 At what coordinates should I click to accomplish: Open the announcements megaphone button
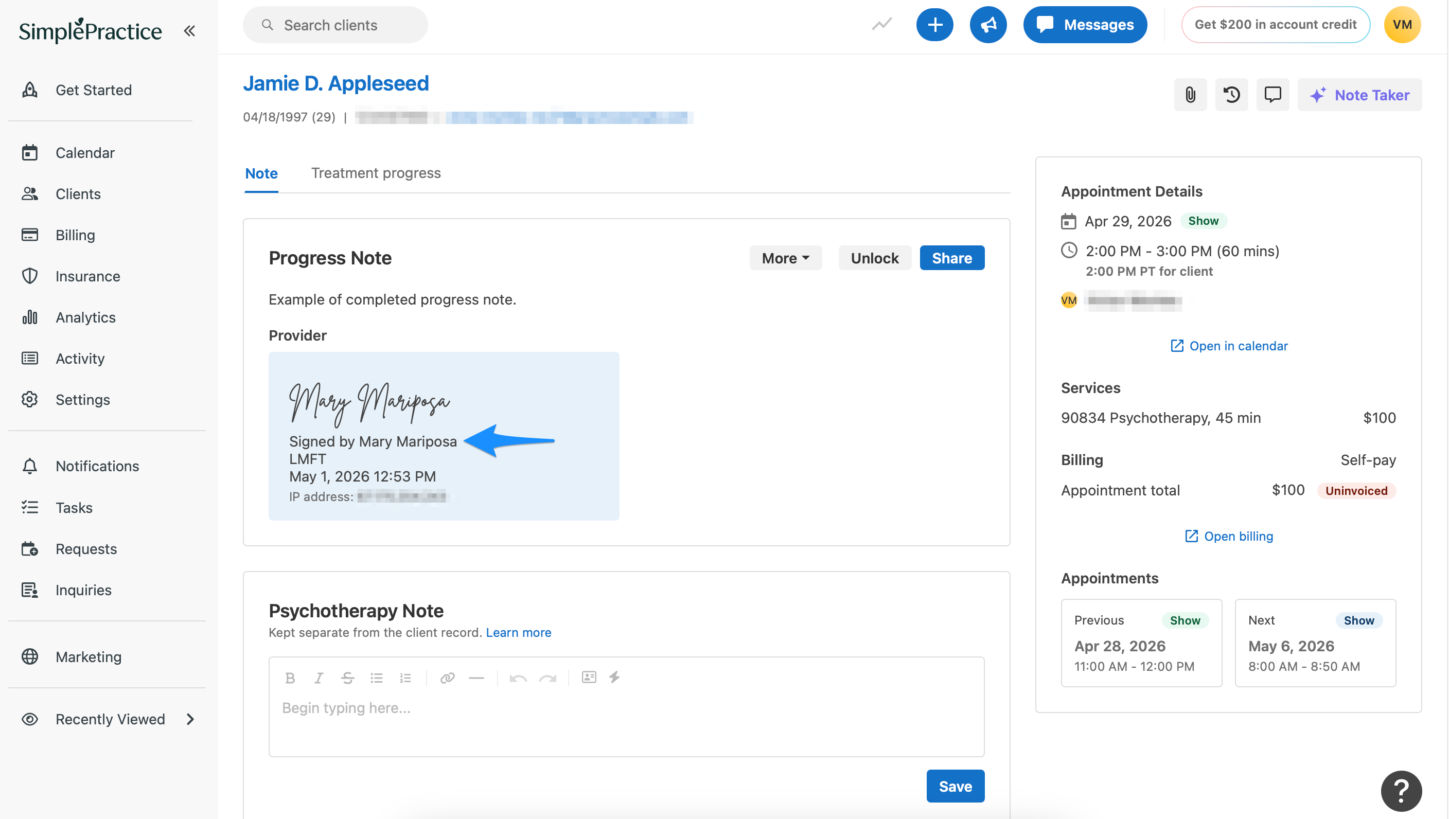(988, 24)
